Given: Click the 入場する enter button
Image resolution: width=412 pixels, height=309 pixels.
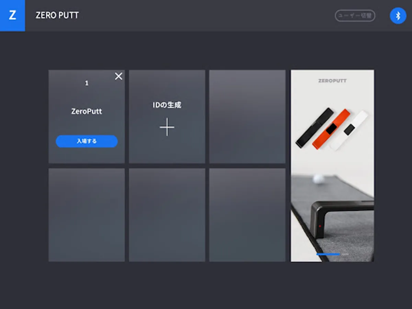Looking at the screenshot, I should (87, 141).
